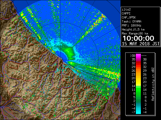Click the 'Max Range:80 km' text
Screen dimensions: 161x120
coord(135,33)
